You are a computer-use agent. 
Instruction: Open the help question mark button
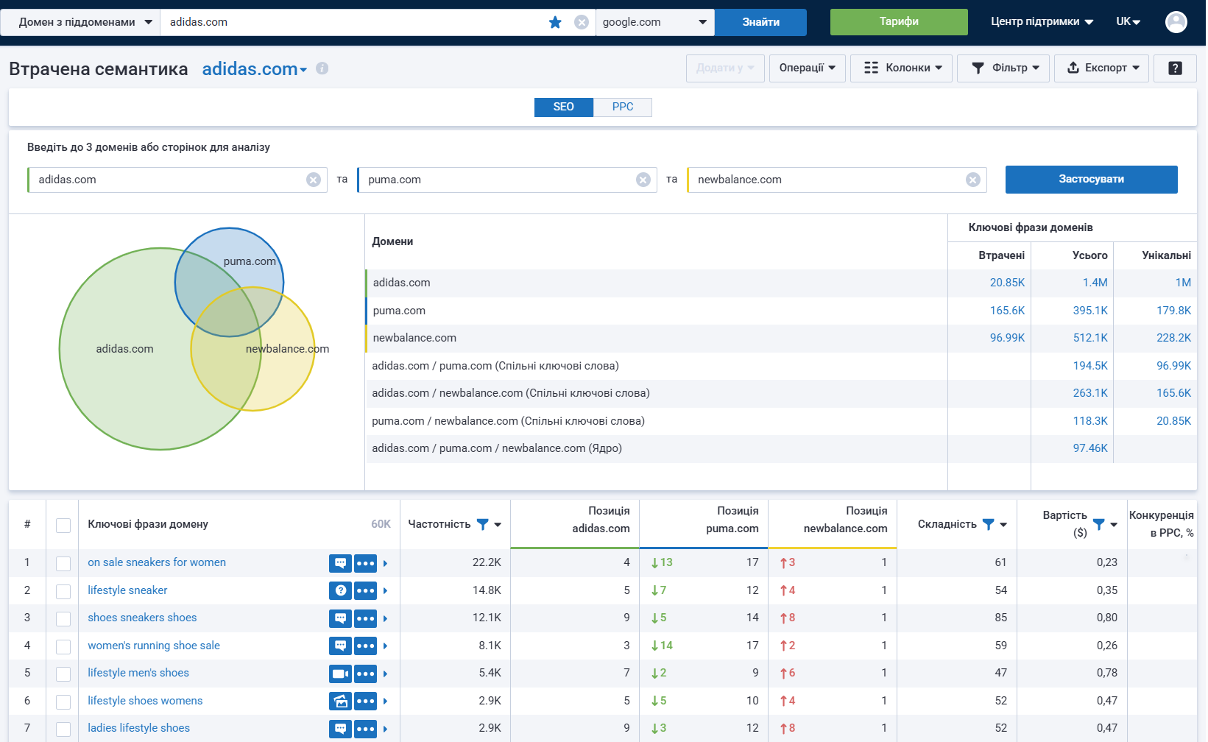point(1174,68)
